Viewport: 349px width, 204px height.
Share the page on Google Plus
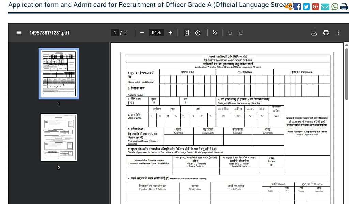coord(315,7)
